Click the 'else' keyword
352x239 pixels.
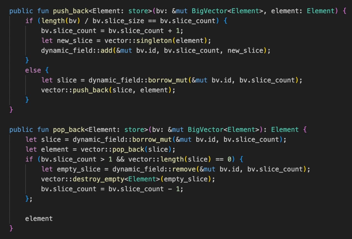33,70
